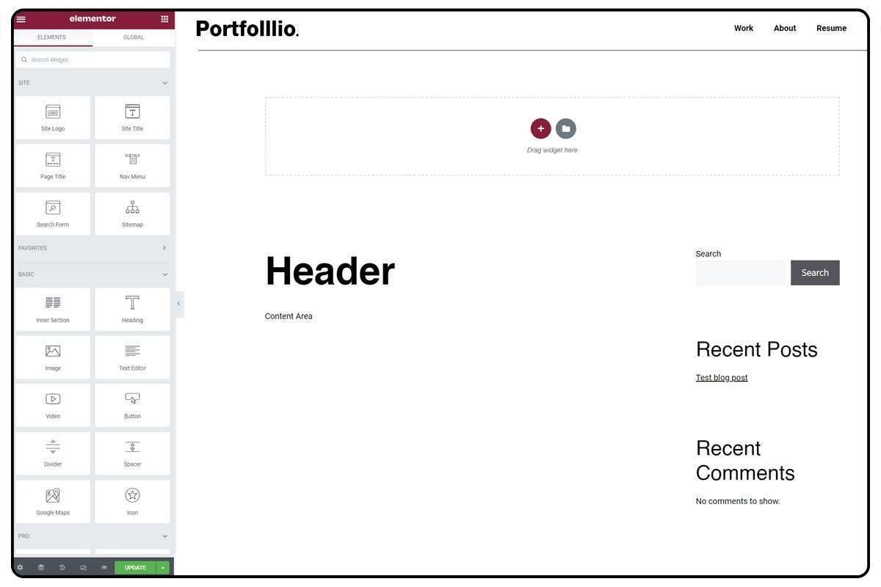Image resolution: width=881 pixels, height=587 pixels.
Task: Select the Nav Menu widget
Action: point(132,165)
